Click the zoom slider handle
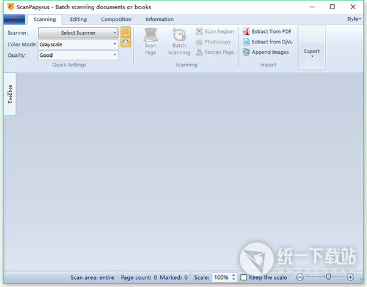Screen dimensions: 367x287 [x=328, y=277]
